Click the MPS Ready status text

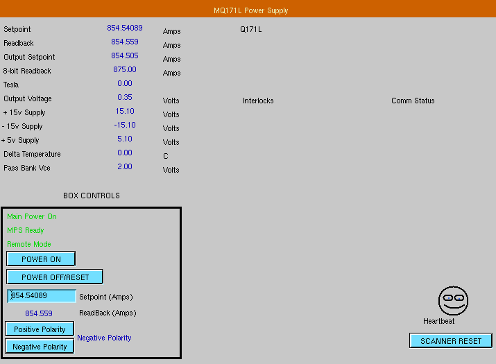(x=25, y=231)
